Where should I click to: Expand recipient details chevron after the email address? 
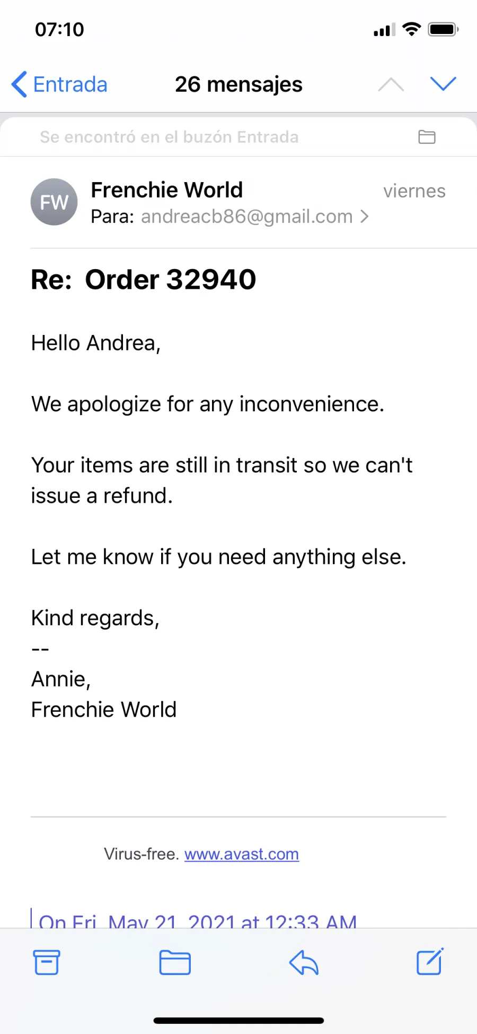coord(364,217)
